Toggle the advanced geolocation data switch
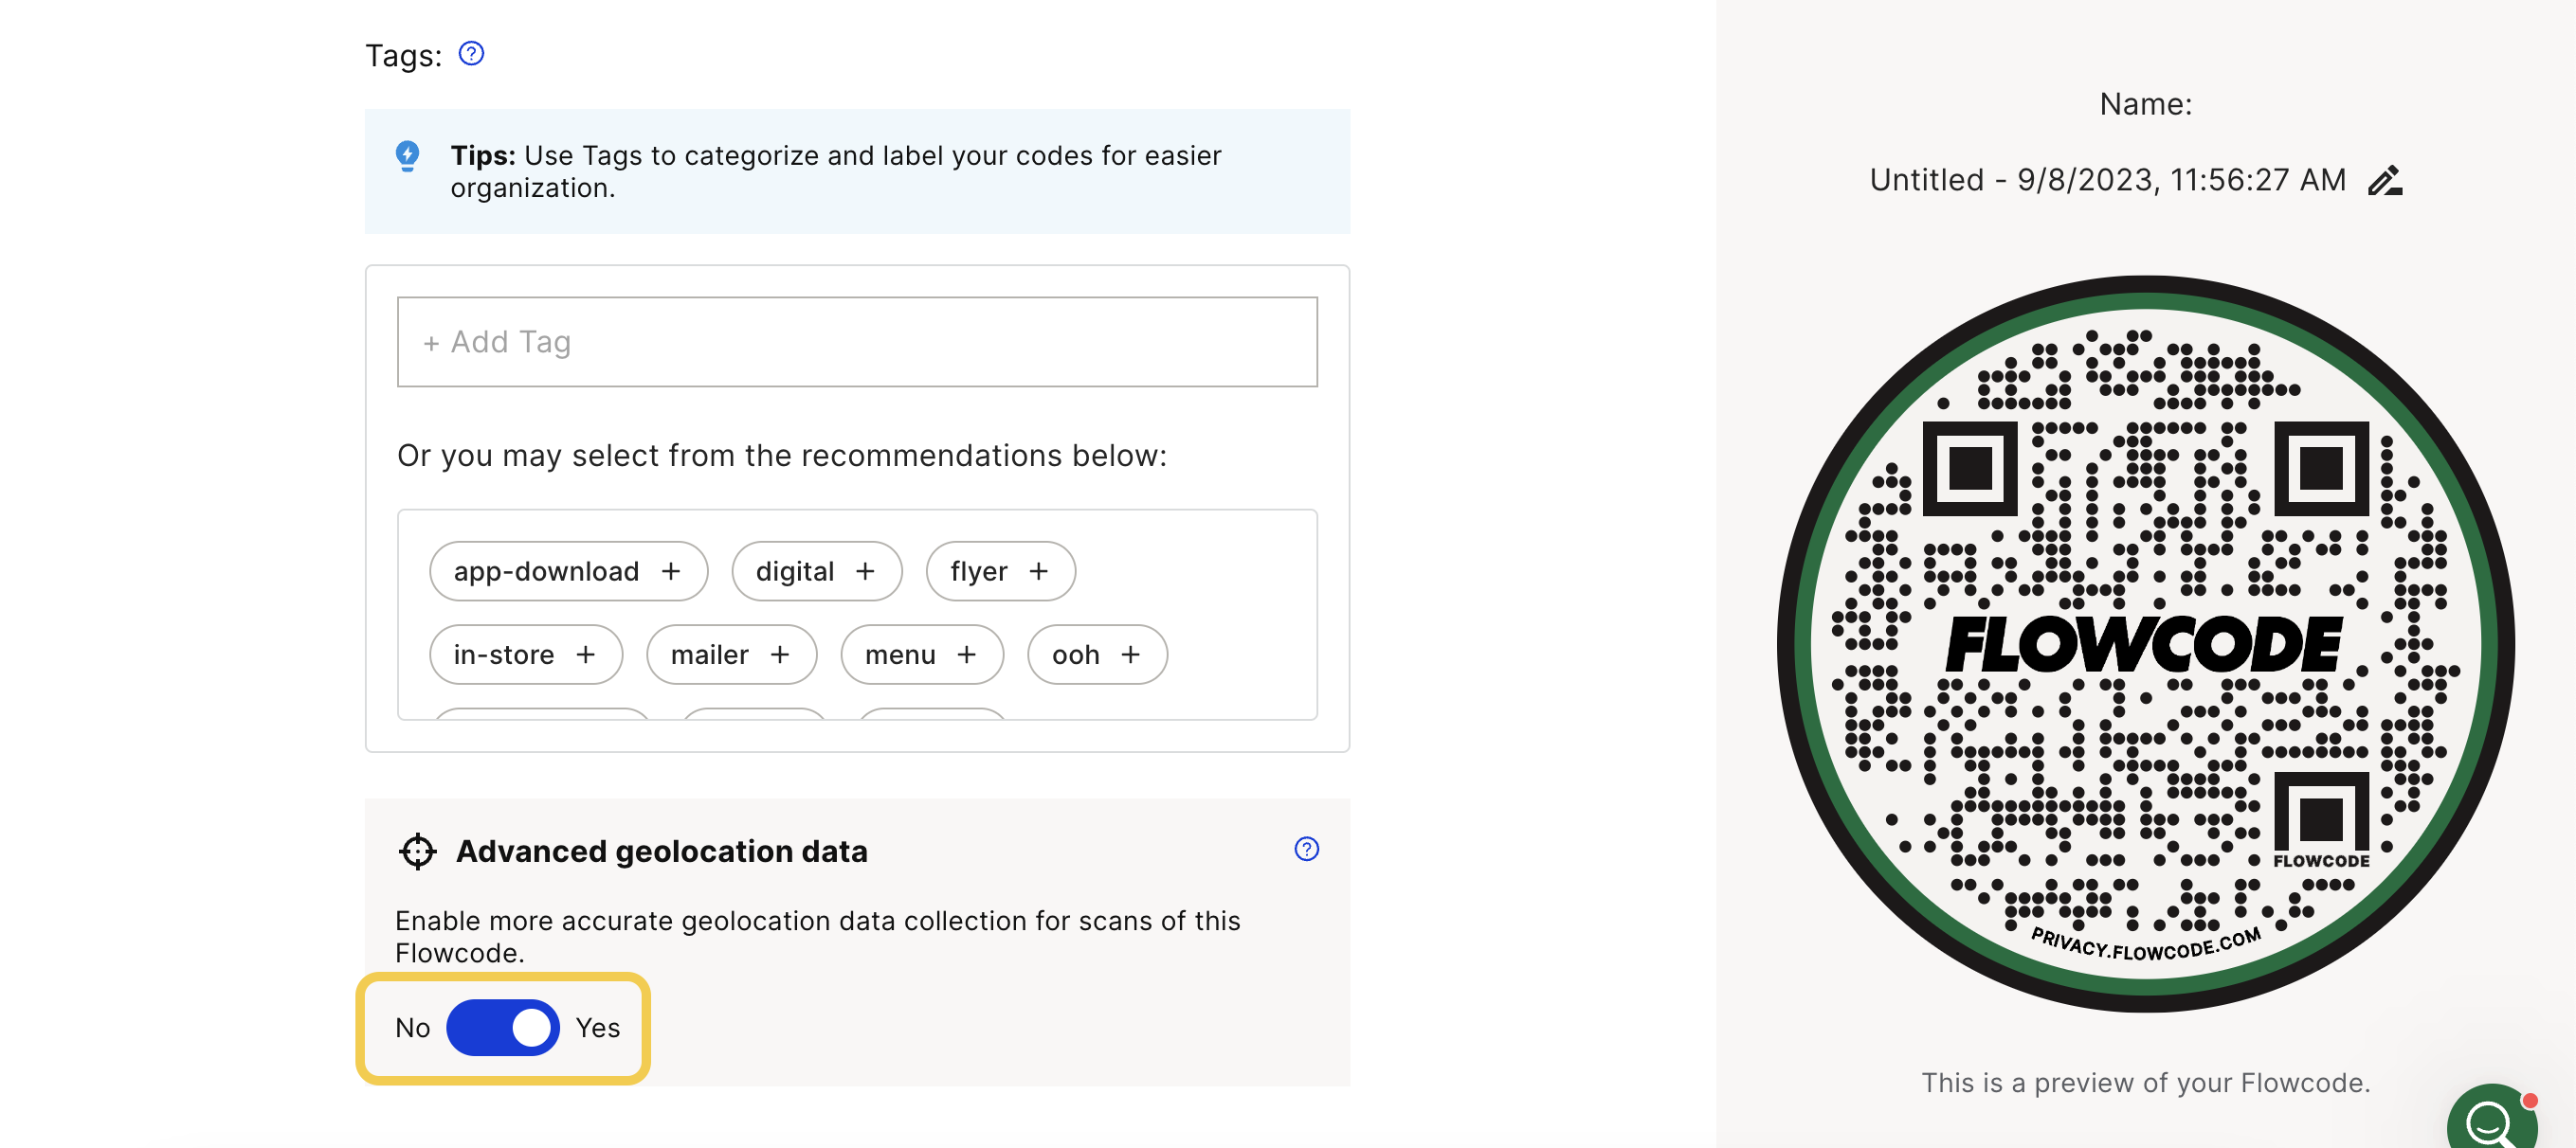Image resolution: width=2576 pixels, height=1148 pixels. [503, 1028]
